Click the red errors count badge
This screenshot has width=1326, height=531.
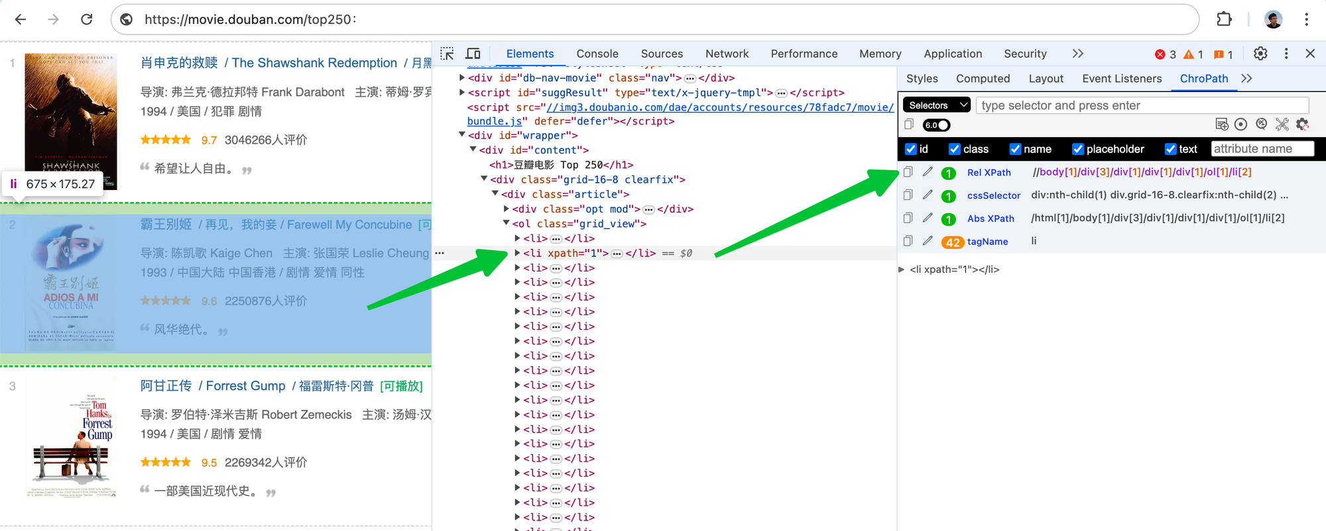click(x=1166, y=54)
